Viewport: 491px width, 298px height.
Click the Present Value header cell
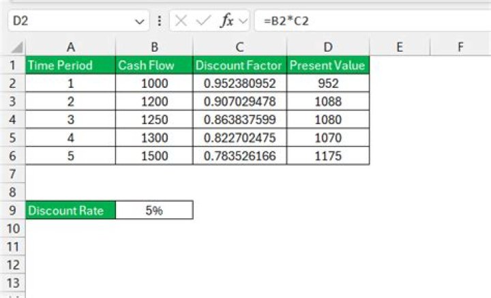point(329,65)
